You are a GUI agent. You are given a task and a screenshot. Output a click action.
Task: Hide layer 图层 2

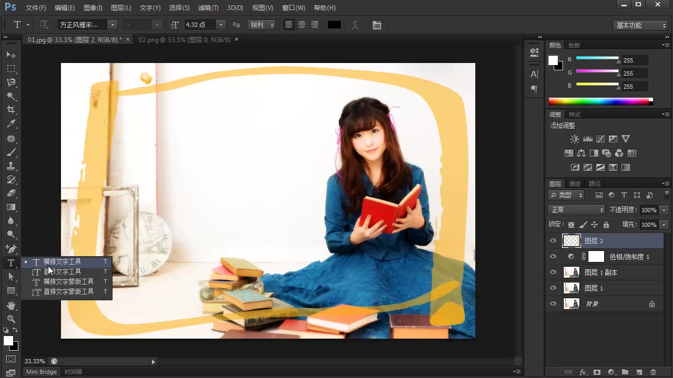coord(553,241)
